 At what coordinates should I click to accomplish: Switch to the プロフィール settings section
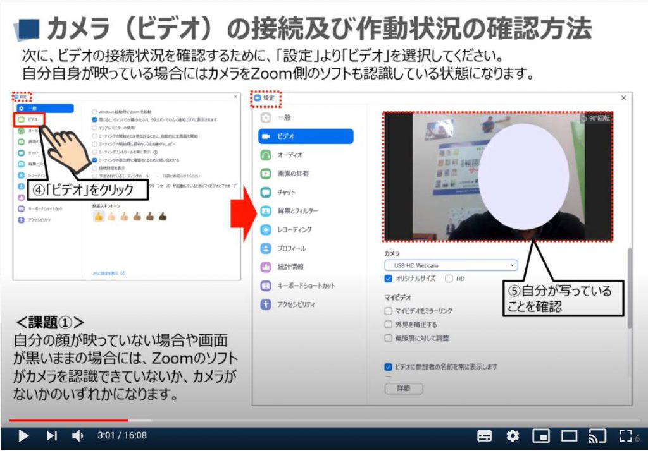pyautogui.click(x=291, y=247)
